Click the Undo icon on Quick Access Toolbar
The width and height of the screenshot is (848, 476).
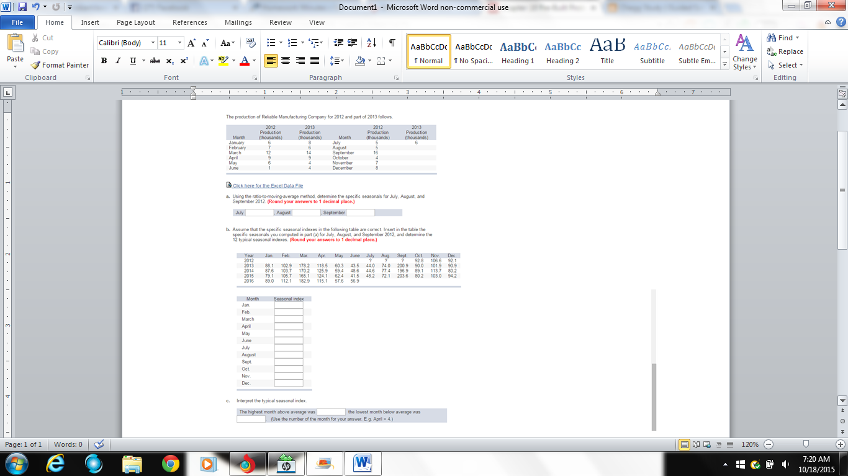click(x=35, y=6)
